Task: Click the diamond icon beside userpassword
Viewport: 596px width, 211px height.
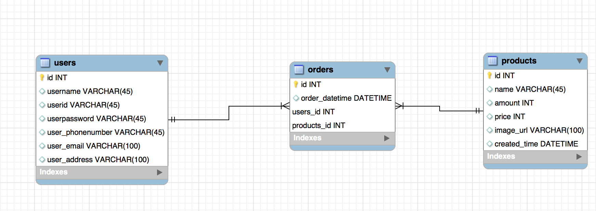Action: pos(42,118)
